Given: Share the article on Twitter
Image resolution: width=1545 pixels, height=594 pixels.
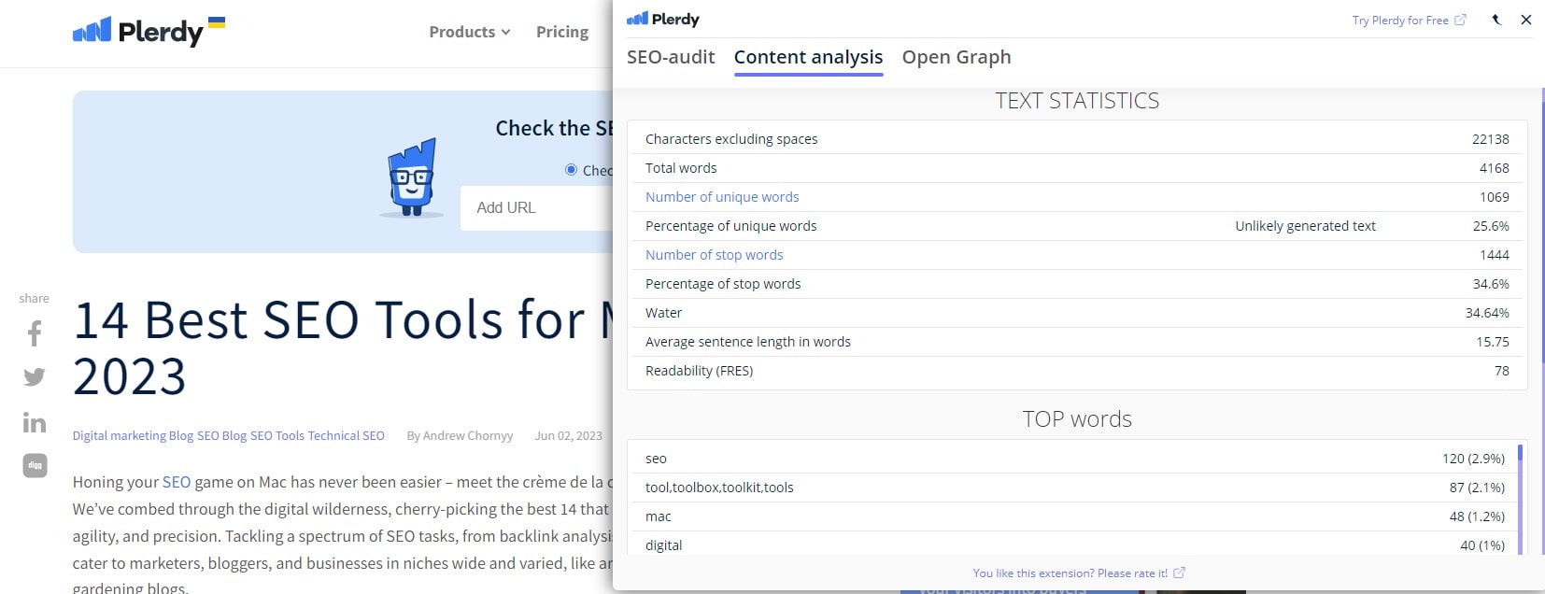Looking at the screenshot, I should 35,376.
